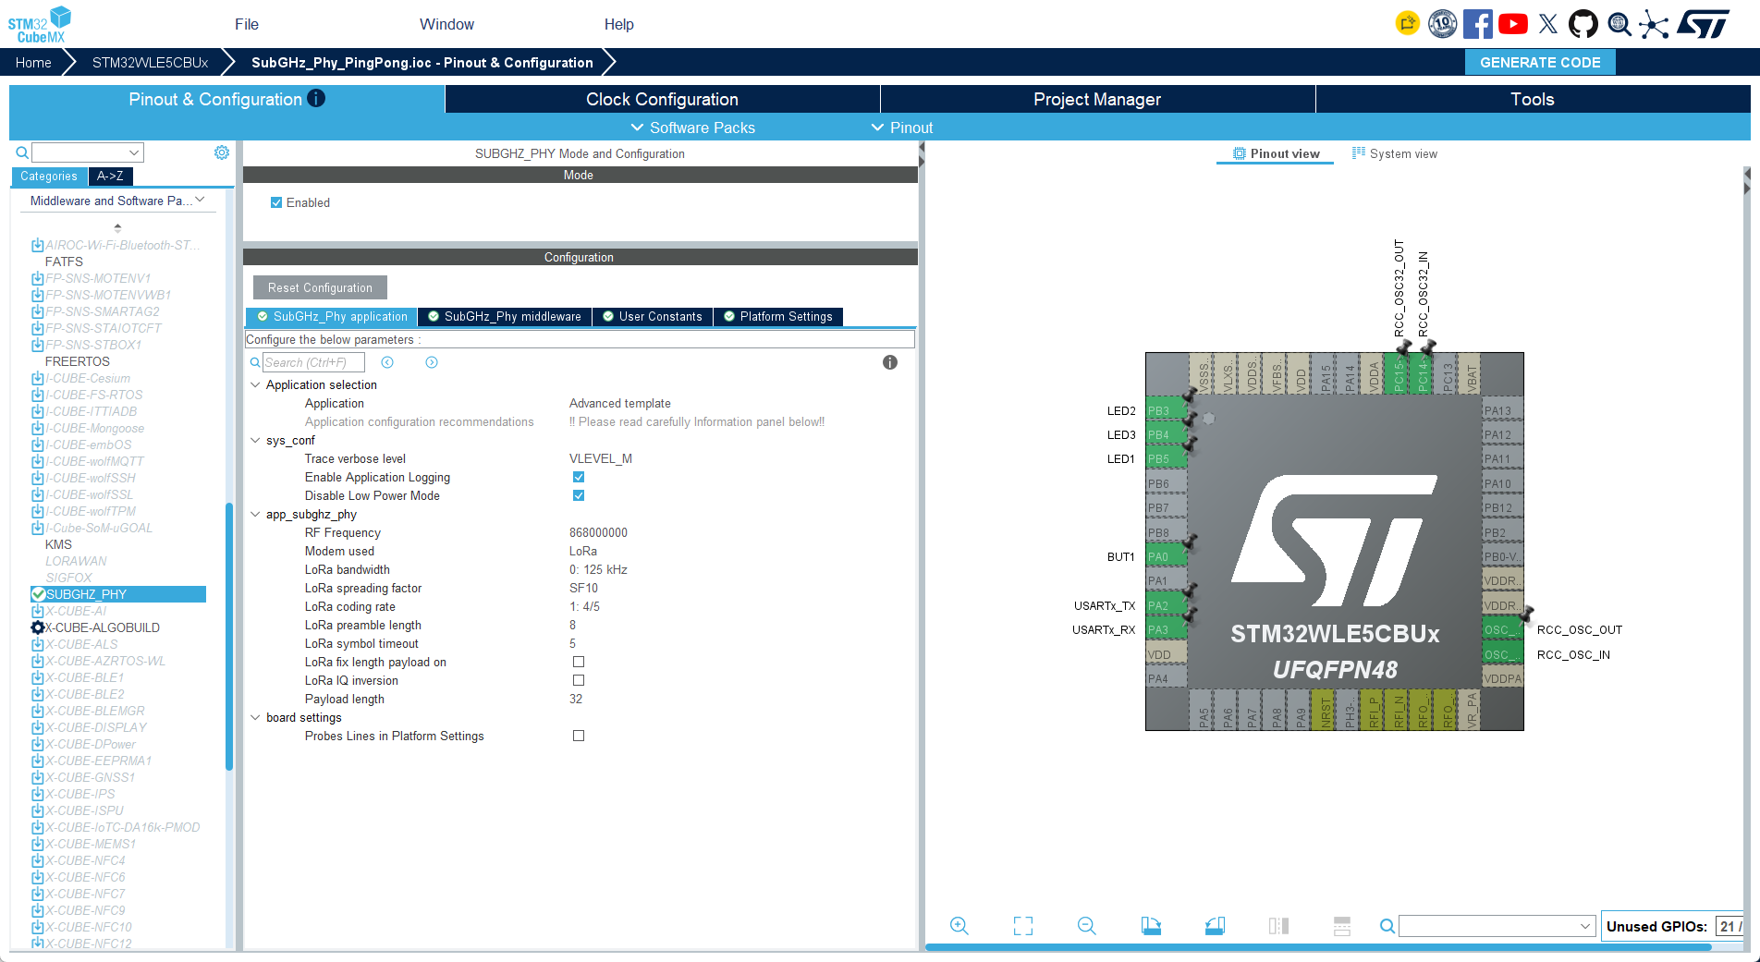Screen dimensions: 1760x962
Task: Expand the Software Packs dropdown
Action: click(x=692, y=128)
